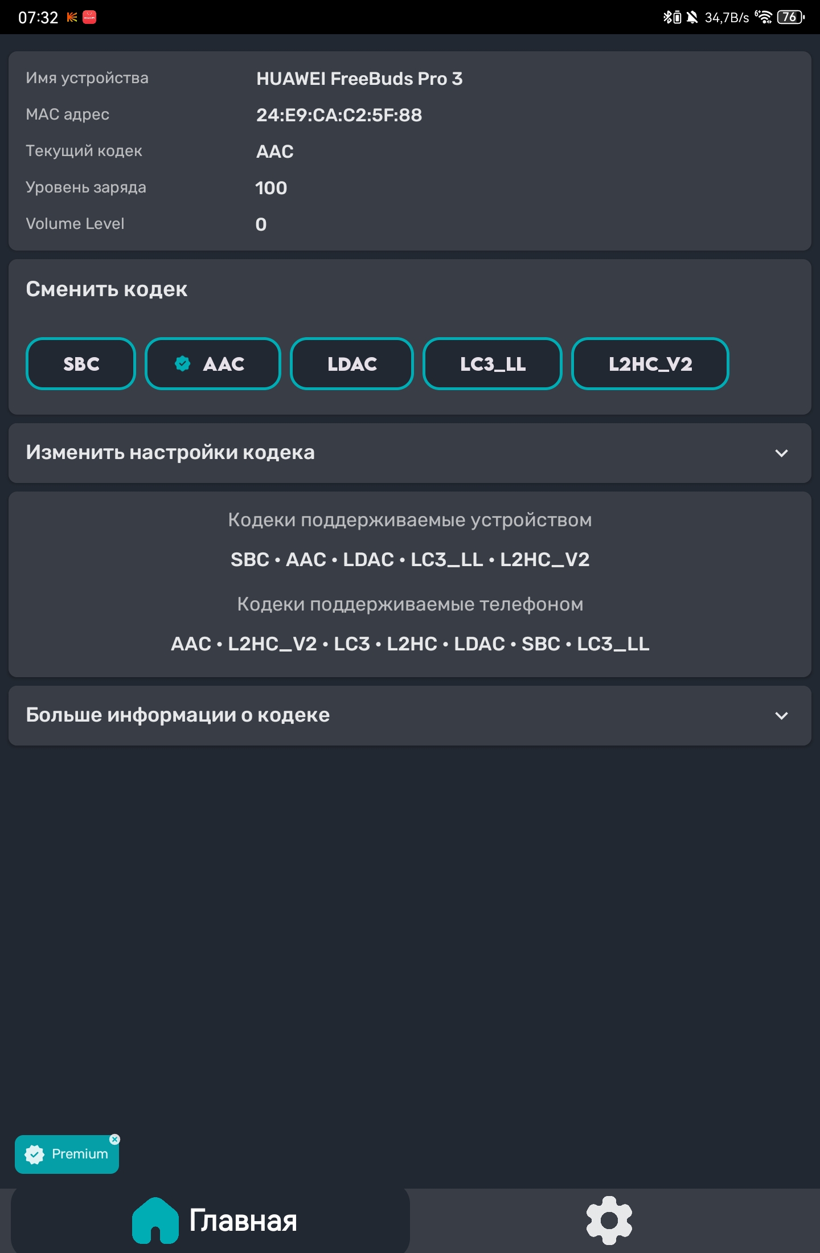Viewport: 820px width, 1253px height.
Task: Select the checked AAC codec chip
Action: pos(213,364)
